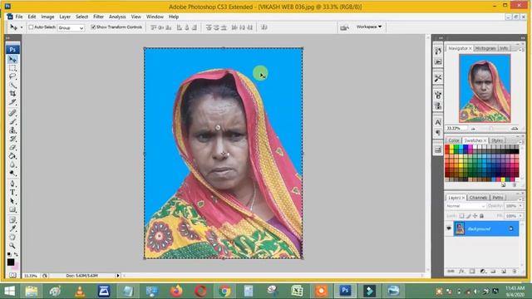The height and width of the screenshot is (299, 532).
Task: Select the Notes tool
Action: tap(12, 220)
